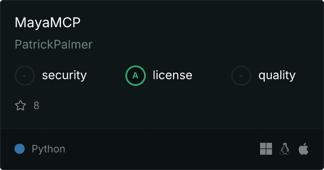Click the dashed divider above footer
The image size is (324, 170).
coord(162,129)
